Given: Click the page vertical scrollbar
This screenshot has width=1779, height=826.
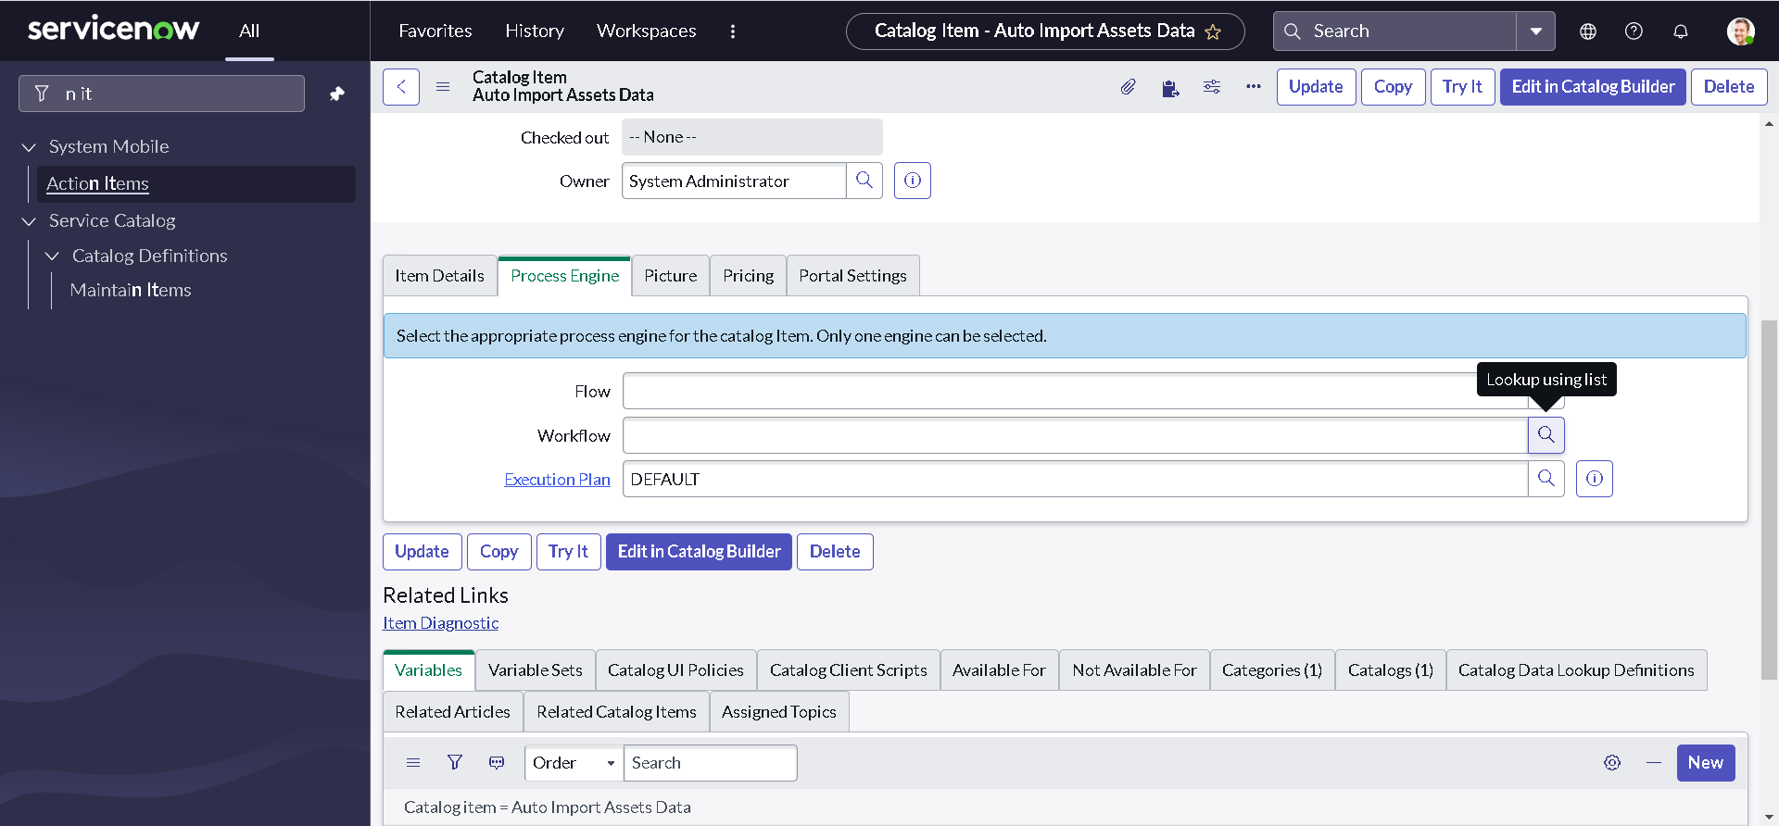Looking at the screenshot, I should click(1769, 500).
